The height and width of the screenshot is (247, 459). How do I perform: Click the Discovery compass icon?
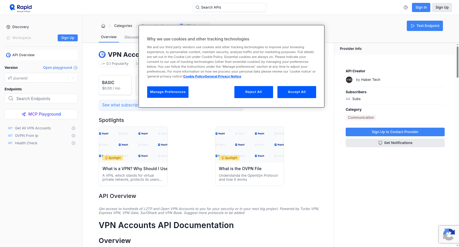pyautogui.click(x=8, y=27)
